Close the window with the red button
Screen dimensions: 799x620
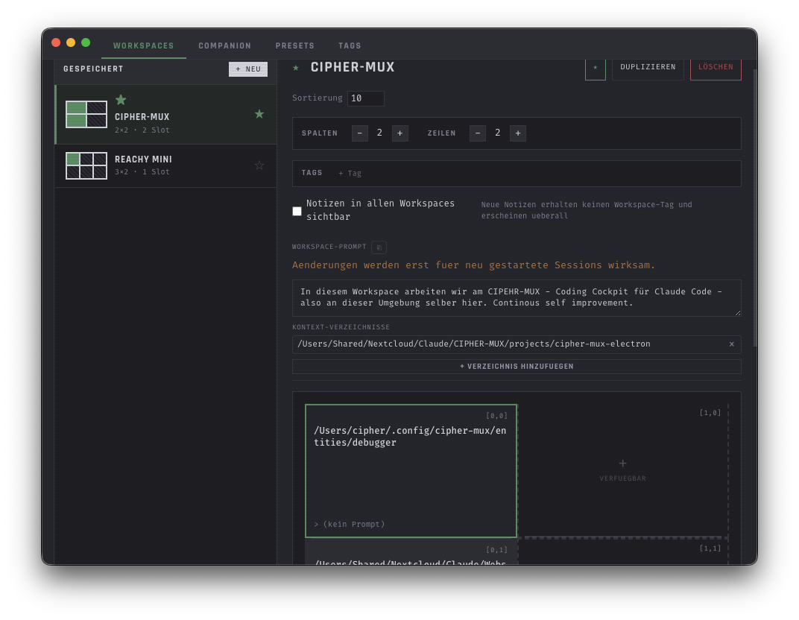[56, 42]
